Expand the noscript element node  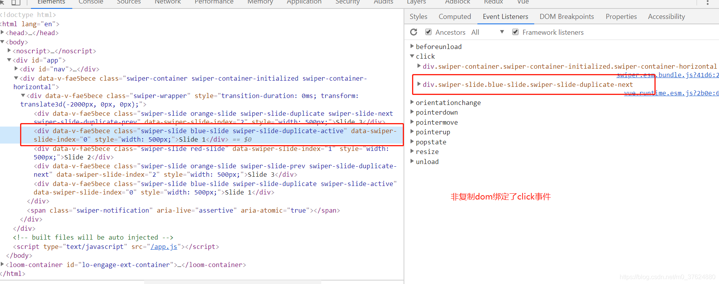[9, 51]
